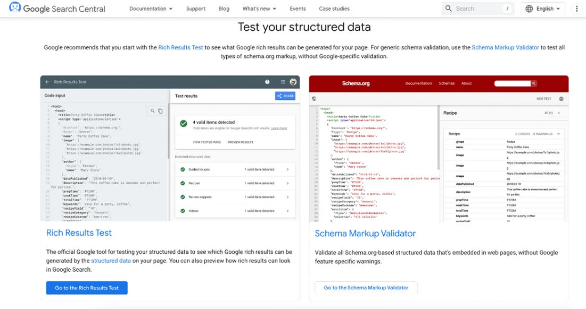Screen dimensions: 586x309
Task: Click the Rich Results Test card heading
Action: [79, 233]
